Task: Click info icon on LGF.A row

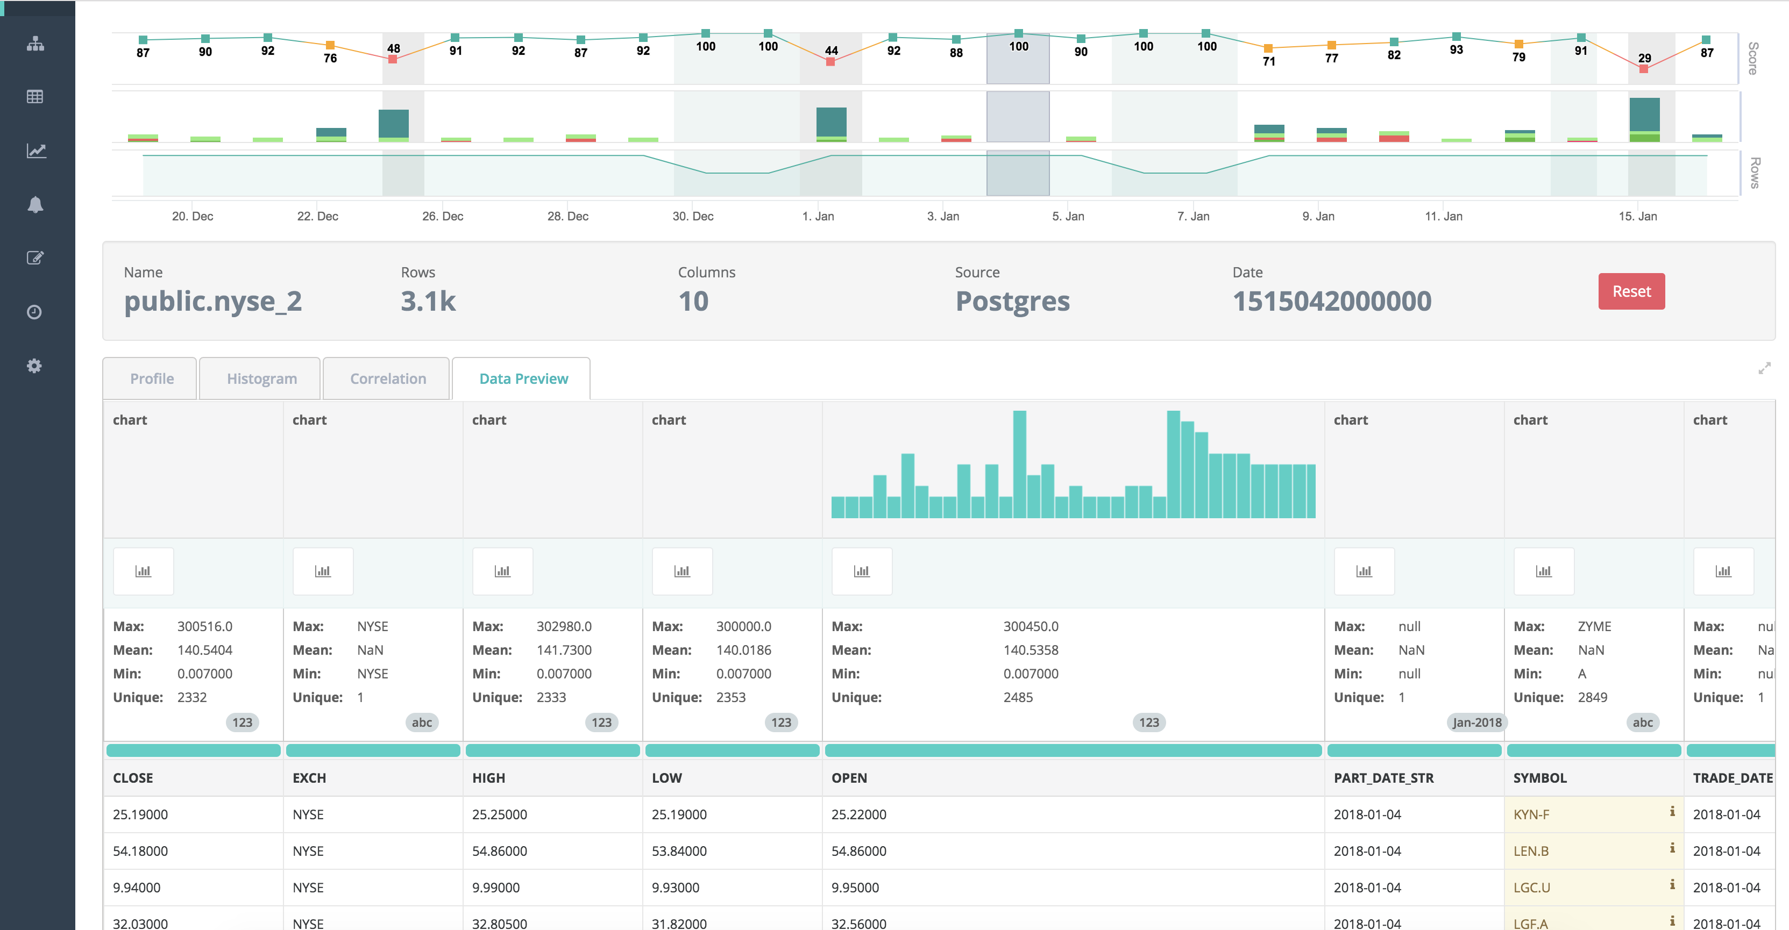Action: (x=1672, y=920)
